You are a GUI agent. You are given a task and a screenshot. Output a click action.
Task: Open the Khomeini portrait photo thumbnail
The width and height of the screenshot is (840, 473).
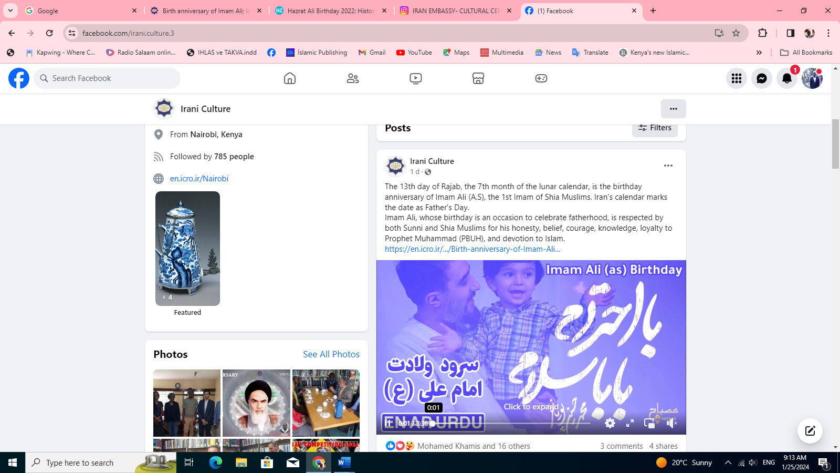point(256,403)
